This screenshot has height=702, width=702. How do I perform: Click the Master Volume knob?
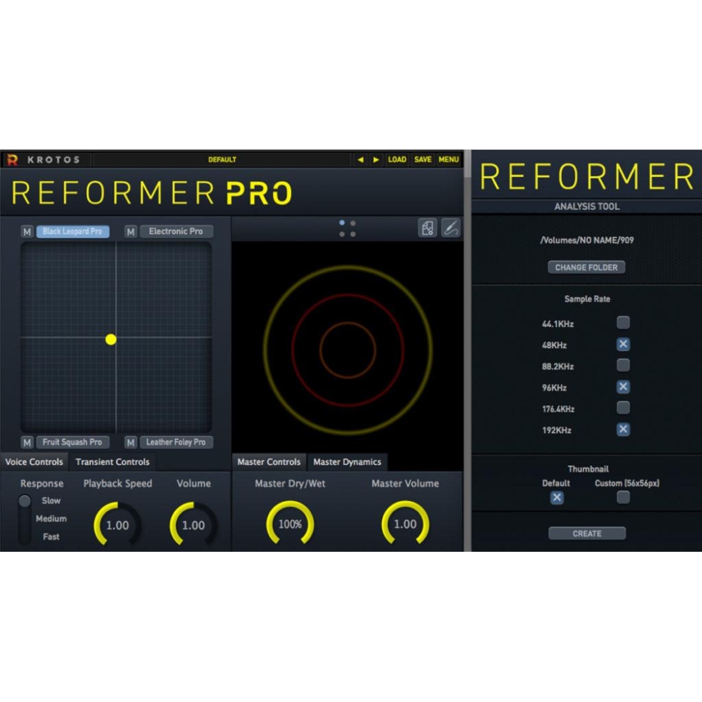click(405, 524)
